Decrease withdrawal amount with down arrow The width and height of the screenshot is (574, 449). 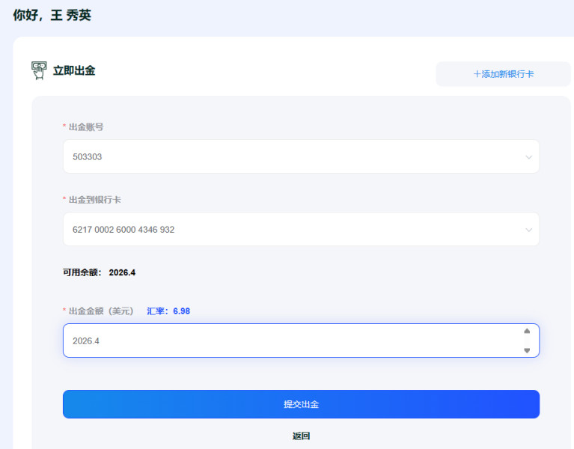pos(527,350)
